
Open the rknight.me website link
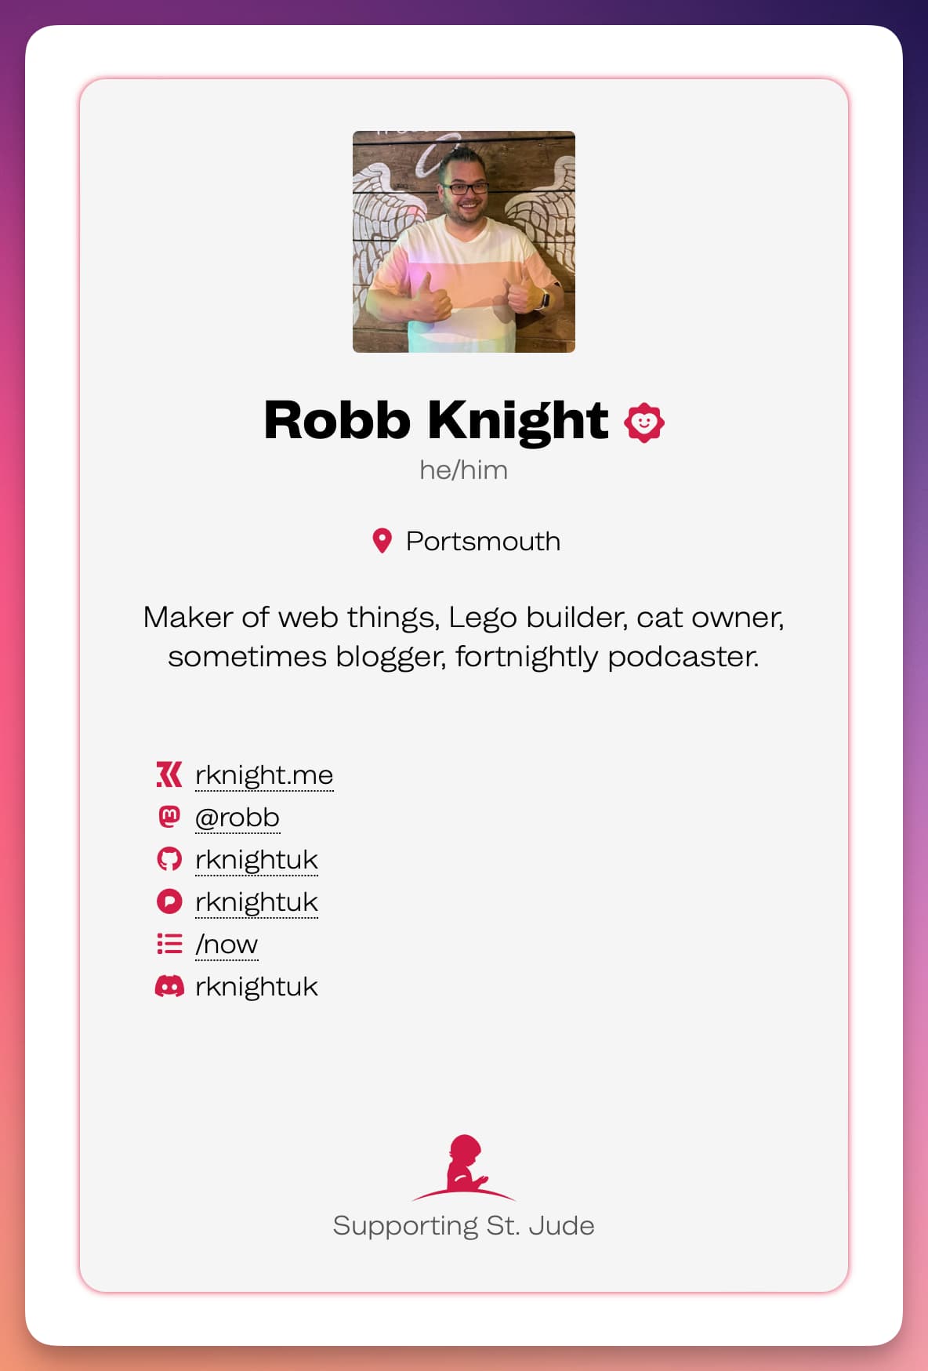264,774
